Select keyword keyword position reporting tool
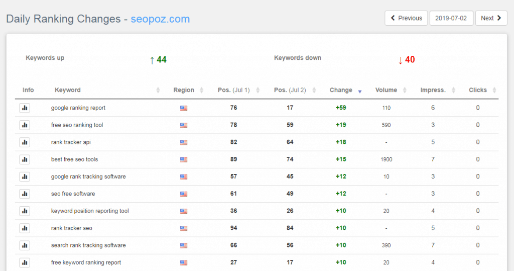Image resolution: width=514 pixels, height=271 pixels. point(90,211)
